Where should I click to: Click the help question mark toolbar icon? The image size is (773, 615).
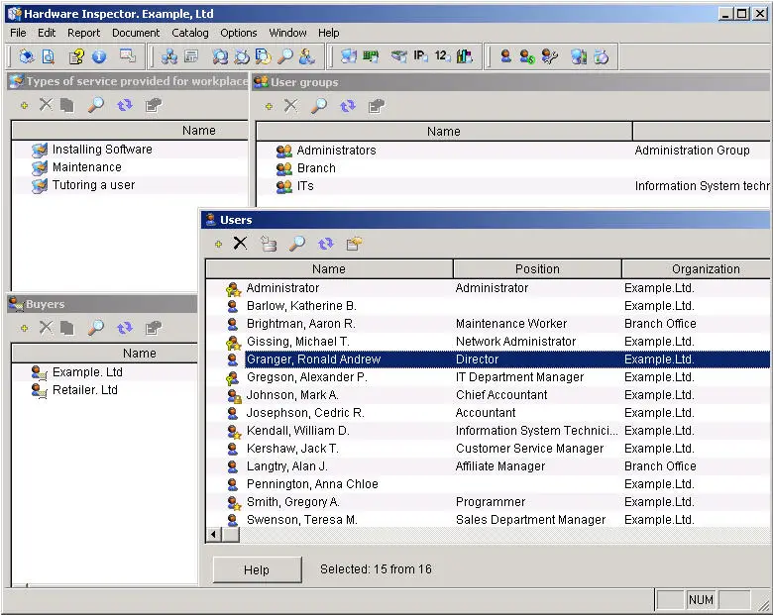[x=76, y=56]
